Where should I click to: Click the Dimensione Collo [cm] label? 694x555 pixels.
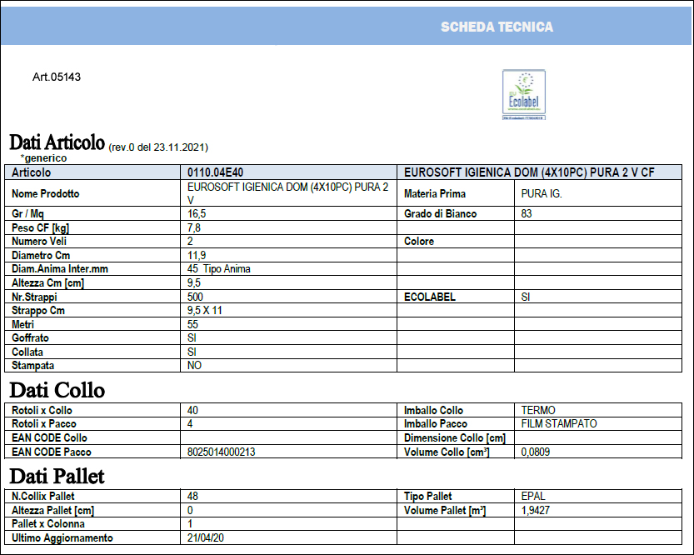(x=455, y=437)
